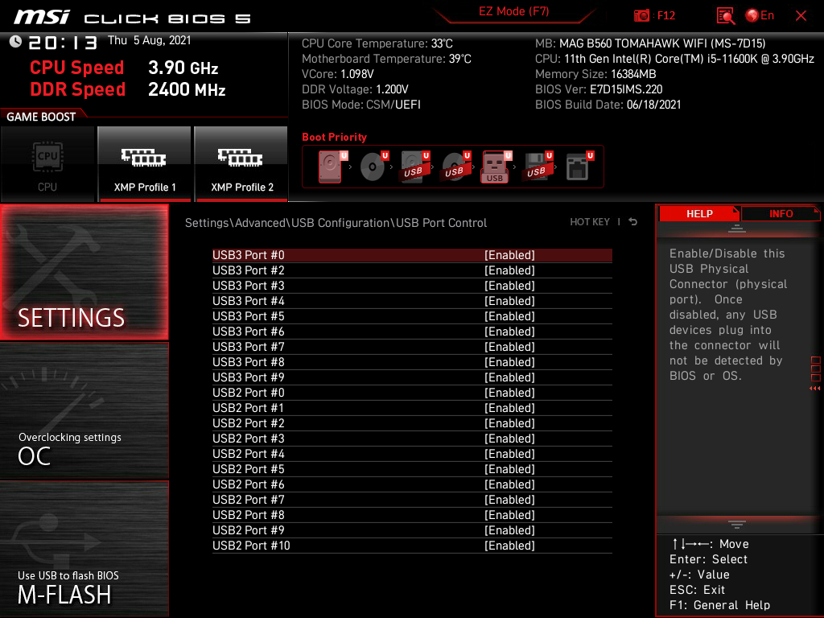Toggle CPU Game Boost button

pyautogui.click(x=47, y=164)
